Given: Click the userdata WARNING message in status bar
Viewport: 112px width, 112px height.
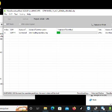Looking at the screenshot, I should 31,93.
